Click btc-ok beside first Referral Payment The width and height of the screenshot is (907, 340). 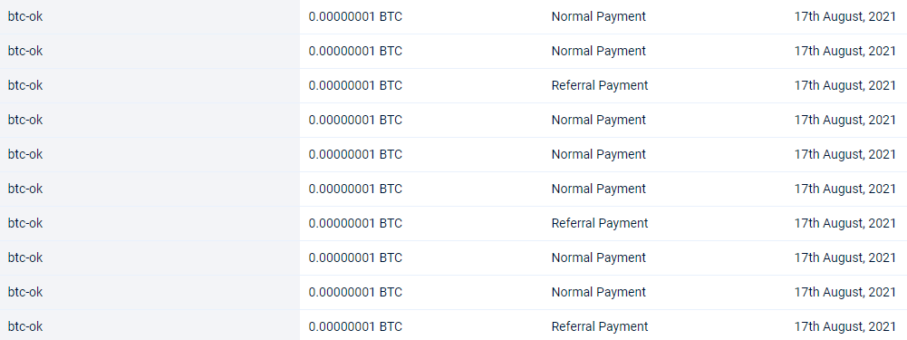(x=25, y=86)
